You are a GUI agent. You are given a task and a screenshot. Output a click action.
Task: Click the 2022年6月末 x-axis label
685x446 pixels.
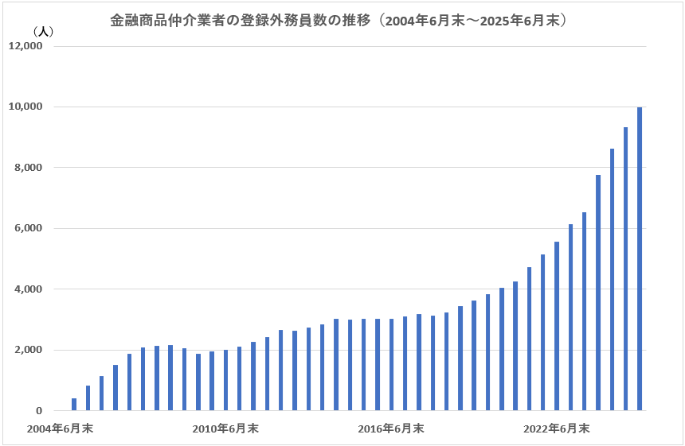coord(557,429)
